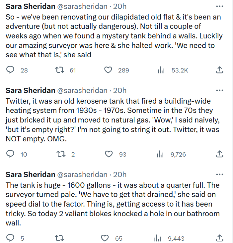The height and width of the screenshot is (243, 233).
Task: Open more menu on the kerosene tweet
Action: click(x=219, y=90)
